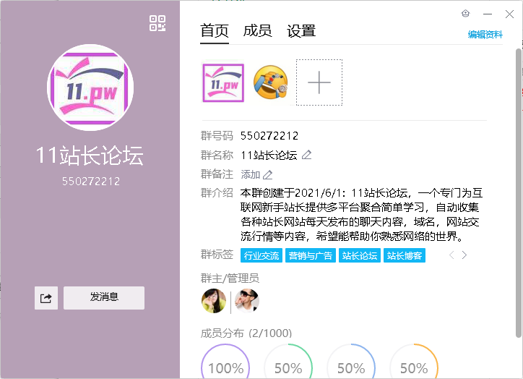523x379 pixels.
Task: Add a new group photo with plus box
Action: (x=319, y=82)
